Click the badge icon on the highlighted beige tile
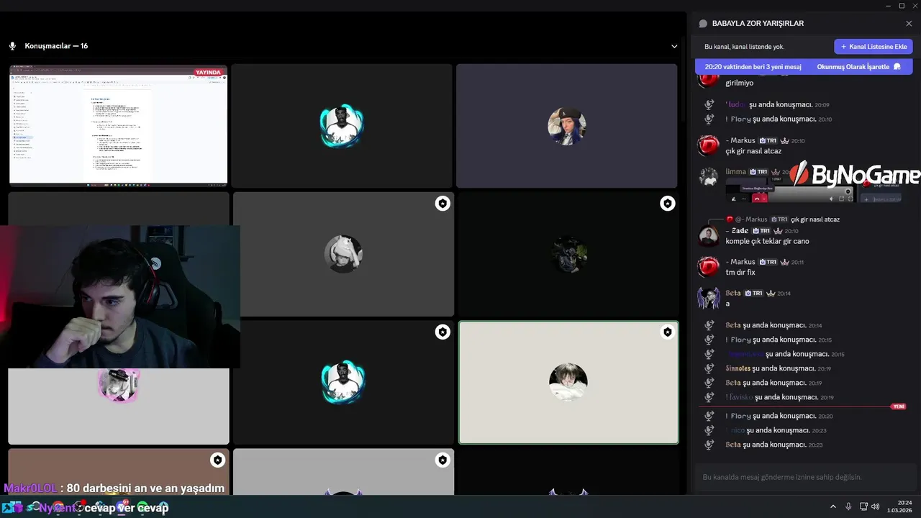The image size is (921, 518). click(668, 332)
